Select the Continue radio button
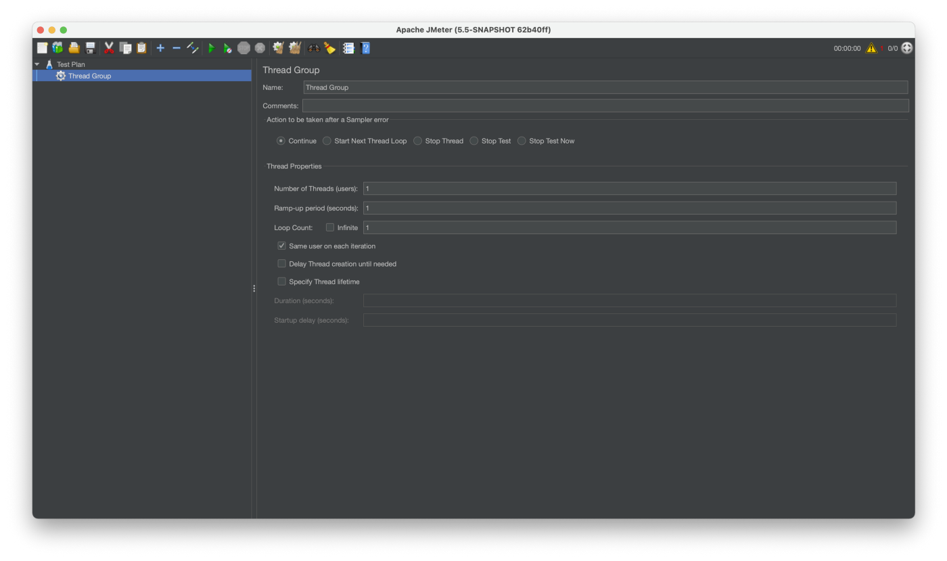Image resolution: width=947 pixels, height=561 pixels. [281, 141]
